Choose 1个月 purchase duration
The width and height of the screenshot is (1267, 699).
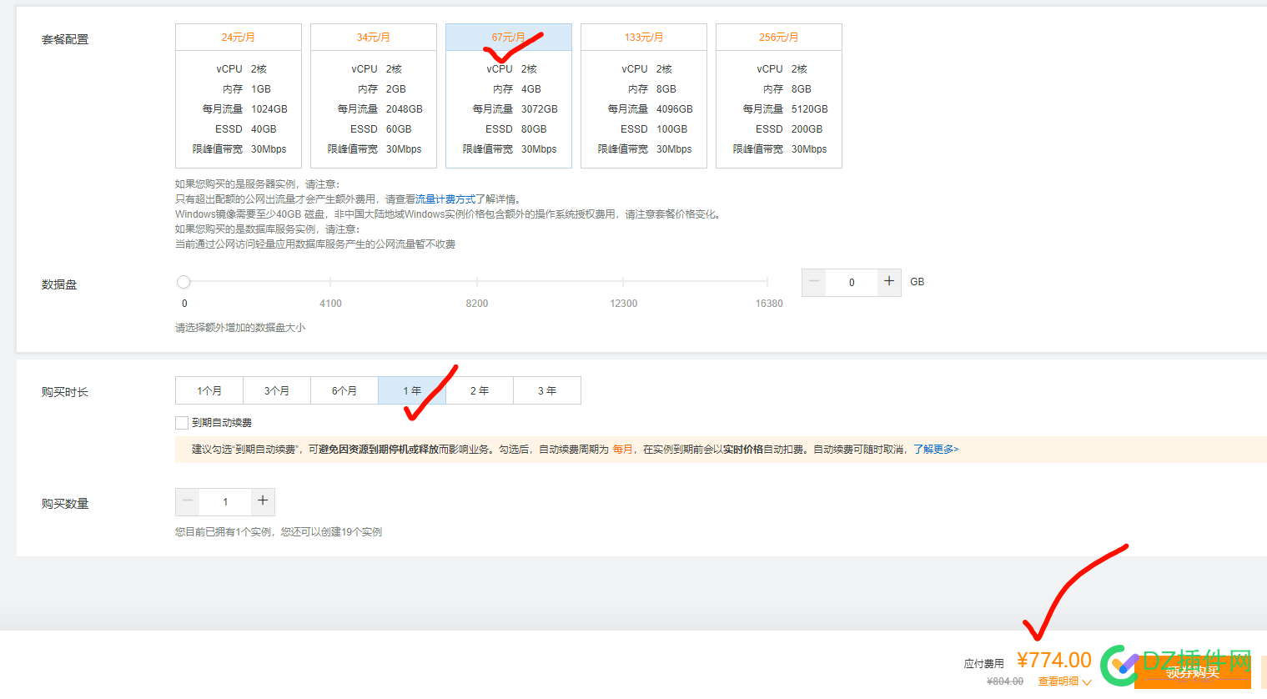click(209, 390)
